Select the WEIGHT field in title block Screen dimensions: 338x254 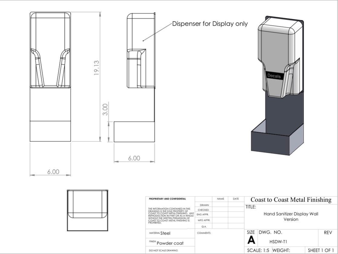(281, 250)
